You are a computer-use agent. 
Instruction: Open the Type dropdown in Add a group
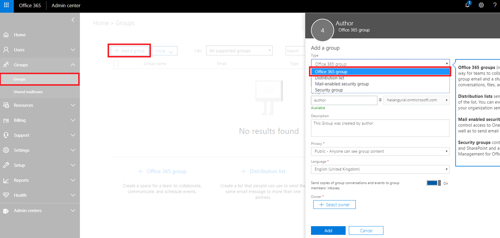380,64
